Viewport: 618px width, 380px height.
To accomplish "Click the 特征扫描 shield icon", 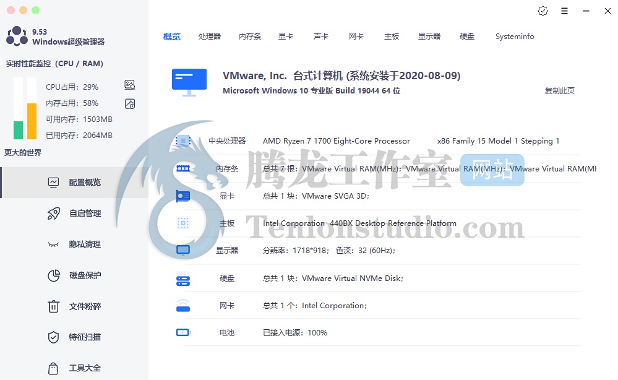I will (x=54, y=337).
